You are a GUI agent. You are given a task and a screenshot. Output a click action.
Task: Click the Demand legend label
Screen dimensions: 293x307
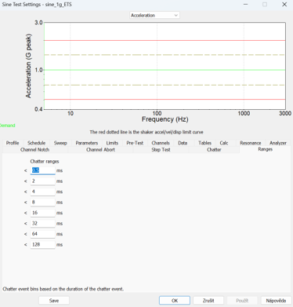point(7,126)
